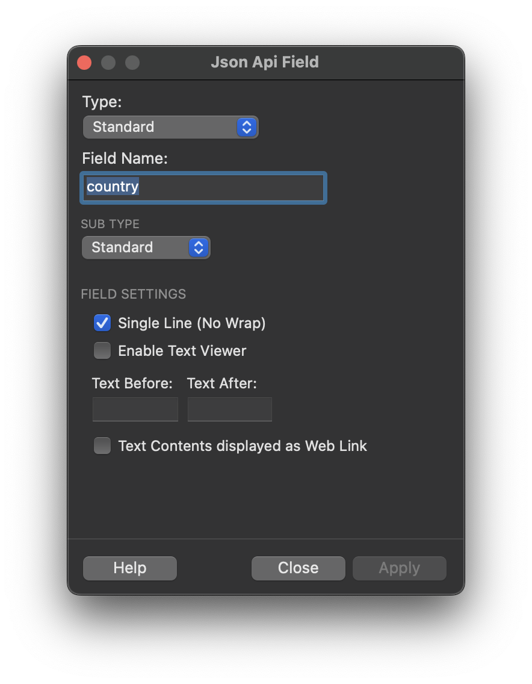Click the FIELD SETTINGS section heading
532x684 pixels.
tap(134, 294)
